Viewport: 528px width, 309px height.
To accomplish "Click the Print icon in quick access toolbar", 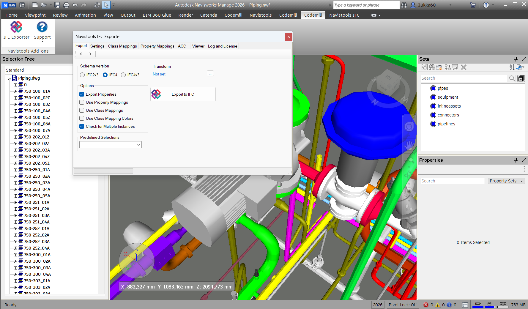I will click(x=66, y=5).
